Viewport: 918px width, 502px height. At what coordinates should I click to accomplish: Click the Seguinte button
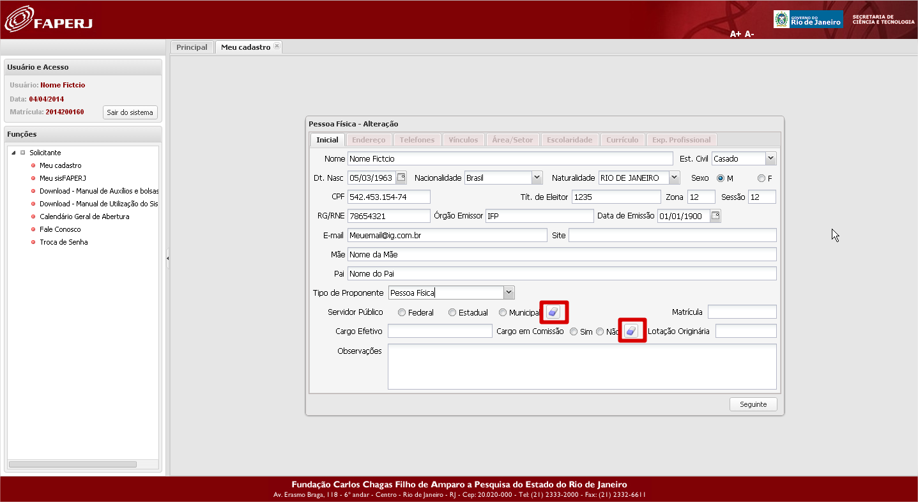[x=753, y=404]
